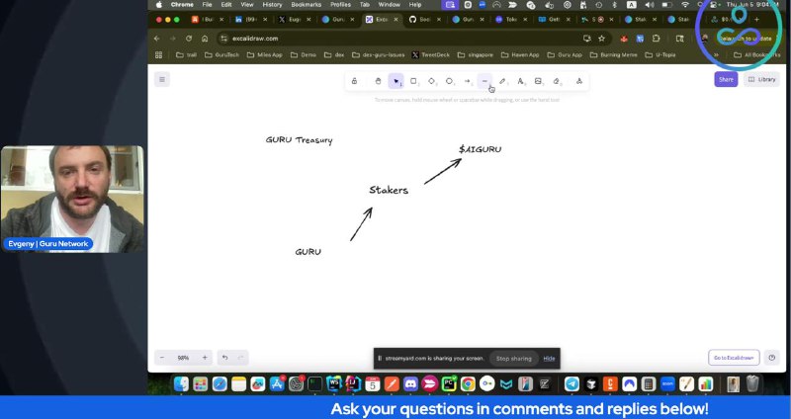Select the Ellipse shape tool

pyautogui.click(x=449, y=81)
